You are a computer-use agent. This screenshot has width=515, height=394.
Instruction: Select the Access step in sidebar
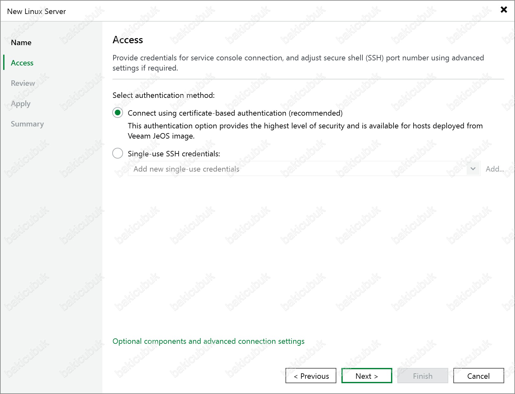tap(22, 63)
